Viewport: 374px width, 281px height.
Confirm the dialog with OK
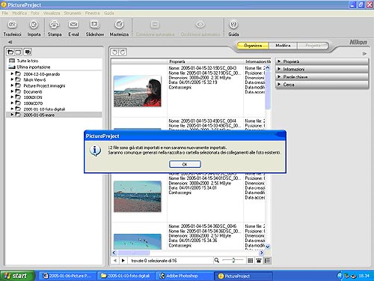point(185,164)
